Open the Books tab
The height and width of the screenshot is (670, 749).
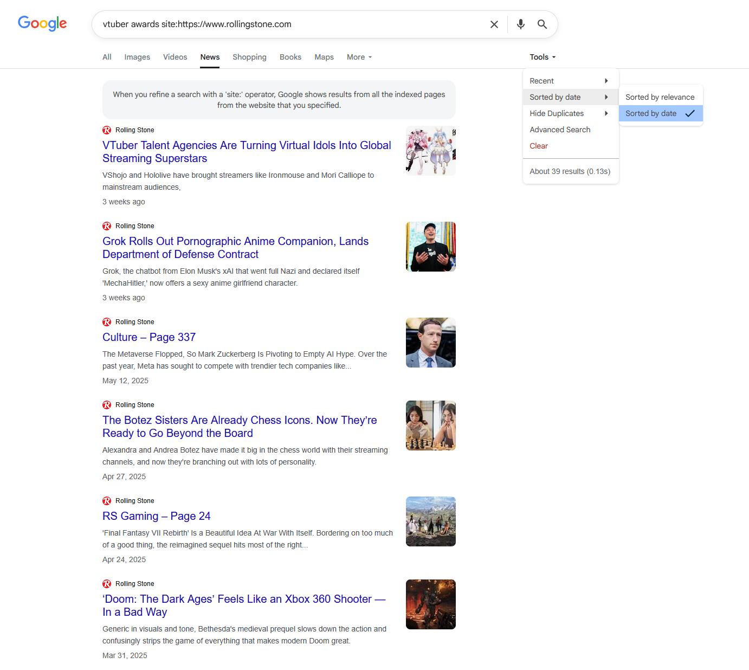[x=290, y=57]
